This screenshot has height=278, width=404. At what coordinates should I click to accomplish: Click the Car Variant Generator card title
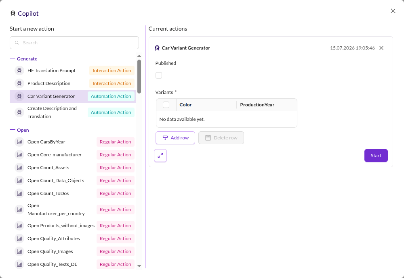pos(186,48)
